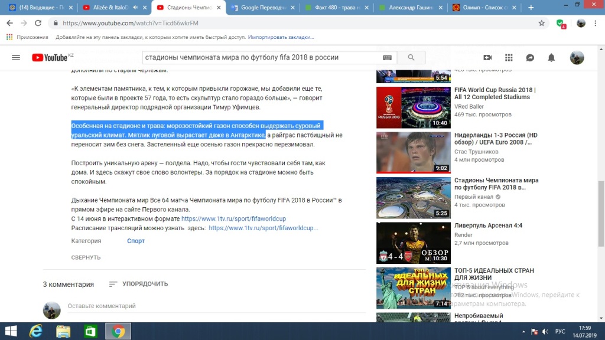Open the on-screen keyboard in search box

coord(387,57)
